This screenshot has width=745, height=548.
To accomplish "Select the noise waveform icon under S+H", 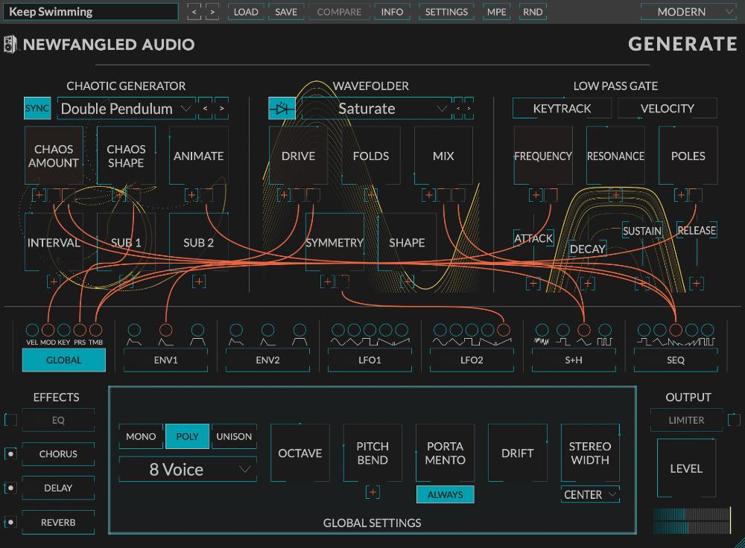I will point(542,341).
